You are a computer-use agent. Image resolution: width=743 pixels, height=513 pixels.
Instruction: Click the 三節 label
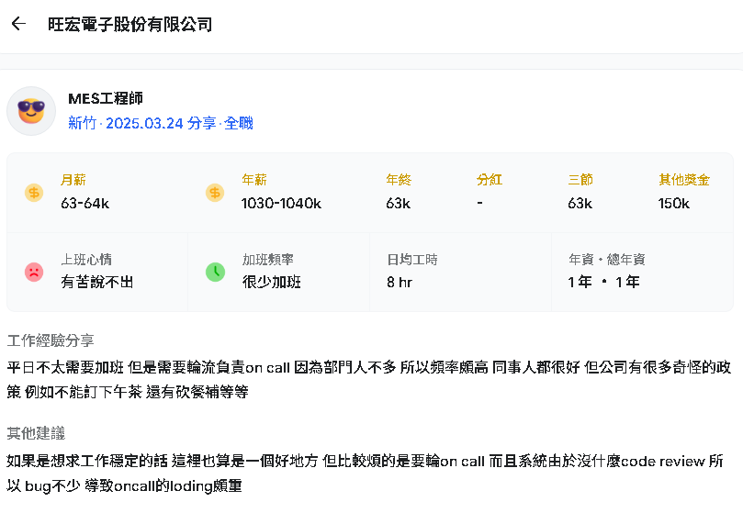tap(580, 180)
